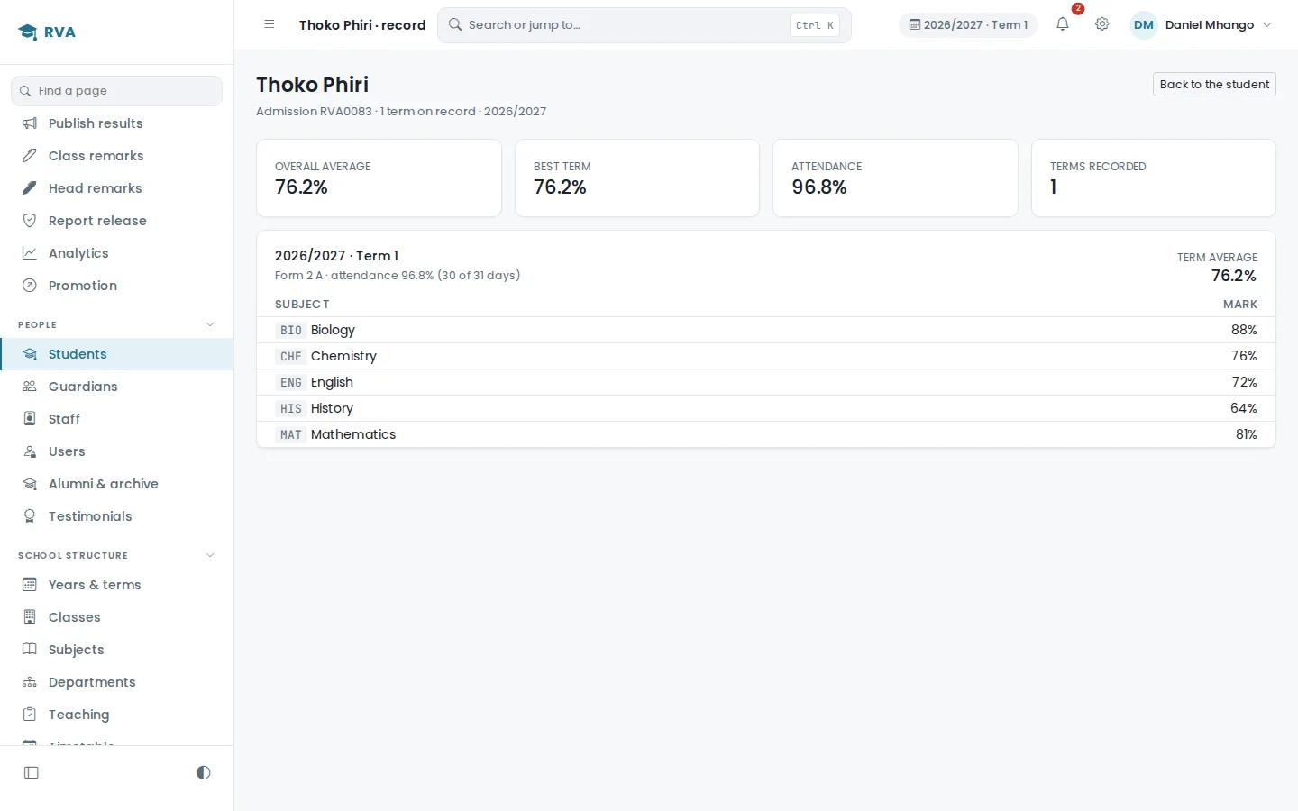
Task: Click the Overall Average card
Action: (379, 178)
